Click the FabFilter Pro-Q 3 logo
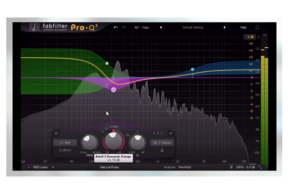The height and width of the screenshot is (193, 289). [63, 27]
